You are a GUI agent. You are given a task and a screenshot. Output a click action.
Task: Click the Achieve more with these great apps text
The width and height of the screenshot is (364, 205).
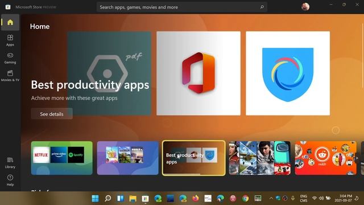[75, 98]
